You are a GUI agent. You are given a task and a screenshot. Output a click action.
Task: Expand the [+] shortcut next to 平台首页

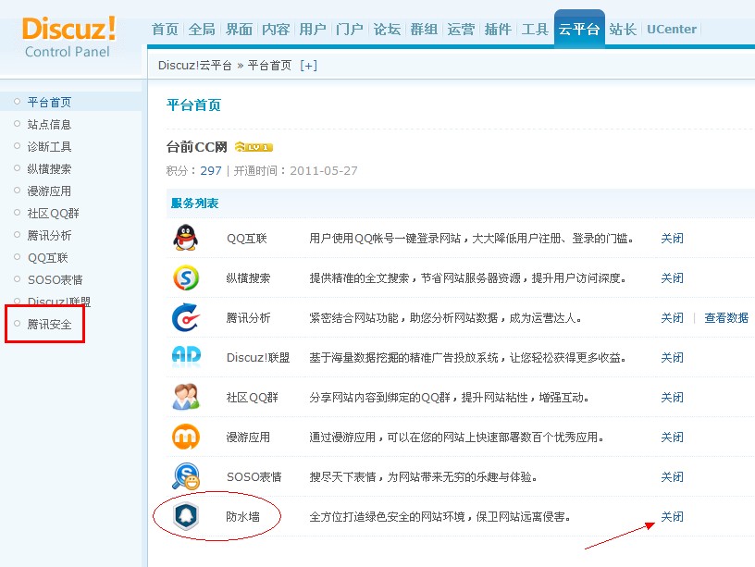tap(308, 66)
